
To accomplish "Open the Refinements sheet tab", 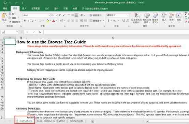I will 76,121.
